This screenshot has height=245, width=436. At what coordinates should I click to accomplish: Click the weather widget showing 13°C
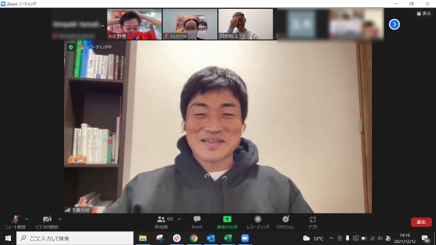(x=313, y=238)
